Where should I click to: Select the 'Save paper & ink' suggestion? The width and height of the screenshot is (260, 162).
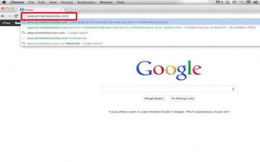(x=140, y=22)
